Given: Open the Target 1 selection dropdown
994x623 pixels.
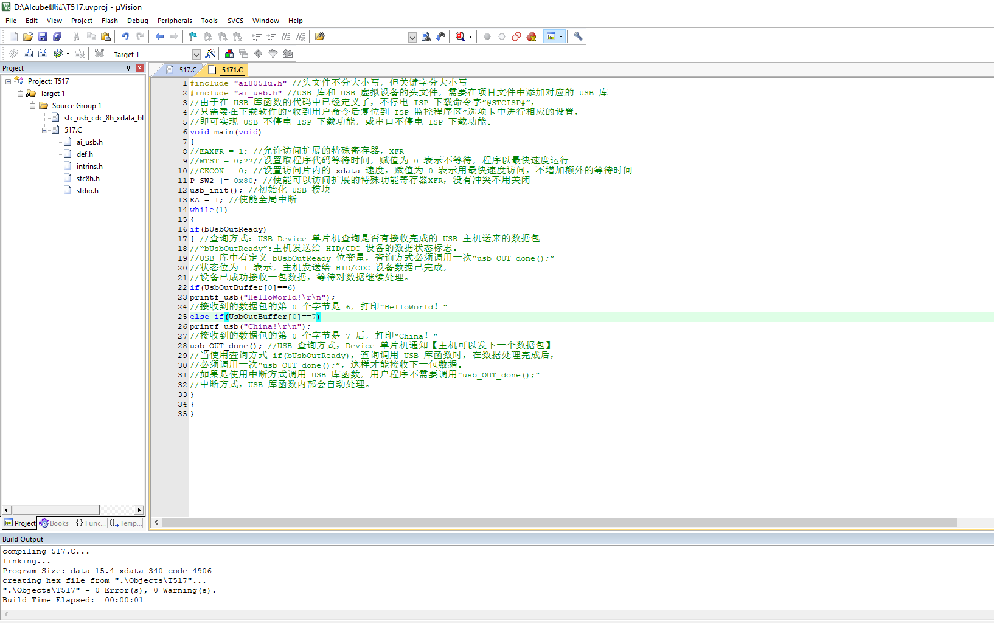Looking at the screenshot, I should pyautogui.click(x=196, y=54).
